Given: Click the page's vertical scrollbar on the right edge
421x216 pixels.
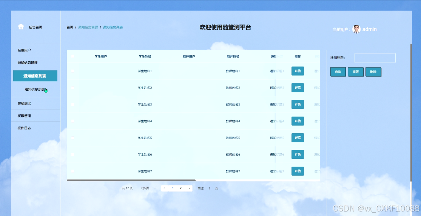Looking at the screenshot, I should [x=411, y=113].
